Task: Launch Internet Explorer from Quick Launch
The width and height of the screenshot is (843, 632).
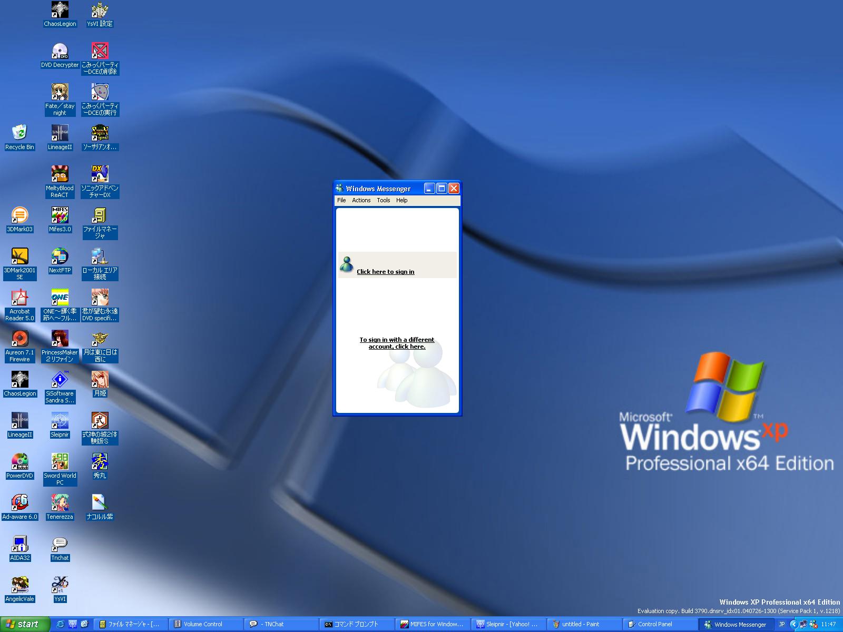Action: click(60, 624)
